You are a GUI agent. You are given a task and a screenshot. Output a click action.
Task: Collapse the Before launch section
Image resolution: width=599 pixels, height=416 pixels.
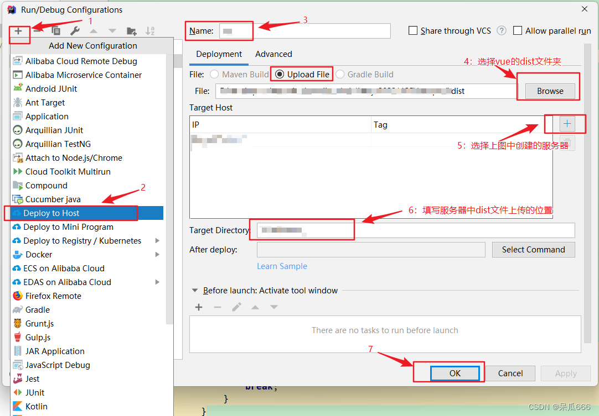pos(195,290)
